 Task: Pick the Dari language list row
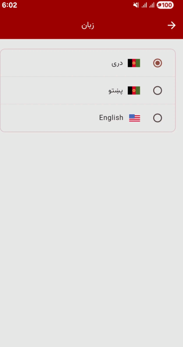click(88, 63)
